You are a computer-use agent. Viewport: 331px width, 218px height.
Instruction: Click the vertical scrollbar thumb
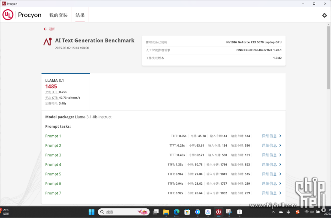coord(328,58)
